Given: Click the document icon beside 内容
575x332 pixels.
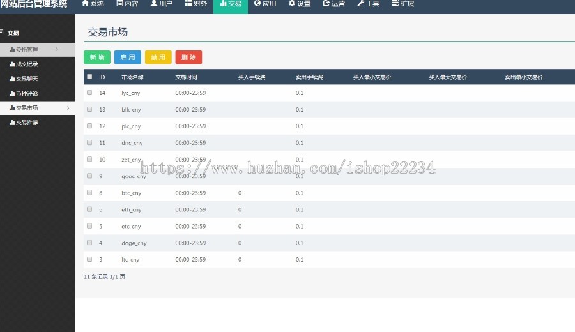Looking at the screenshot, I should coord(119,3).
